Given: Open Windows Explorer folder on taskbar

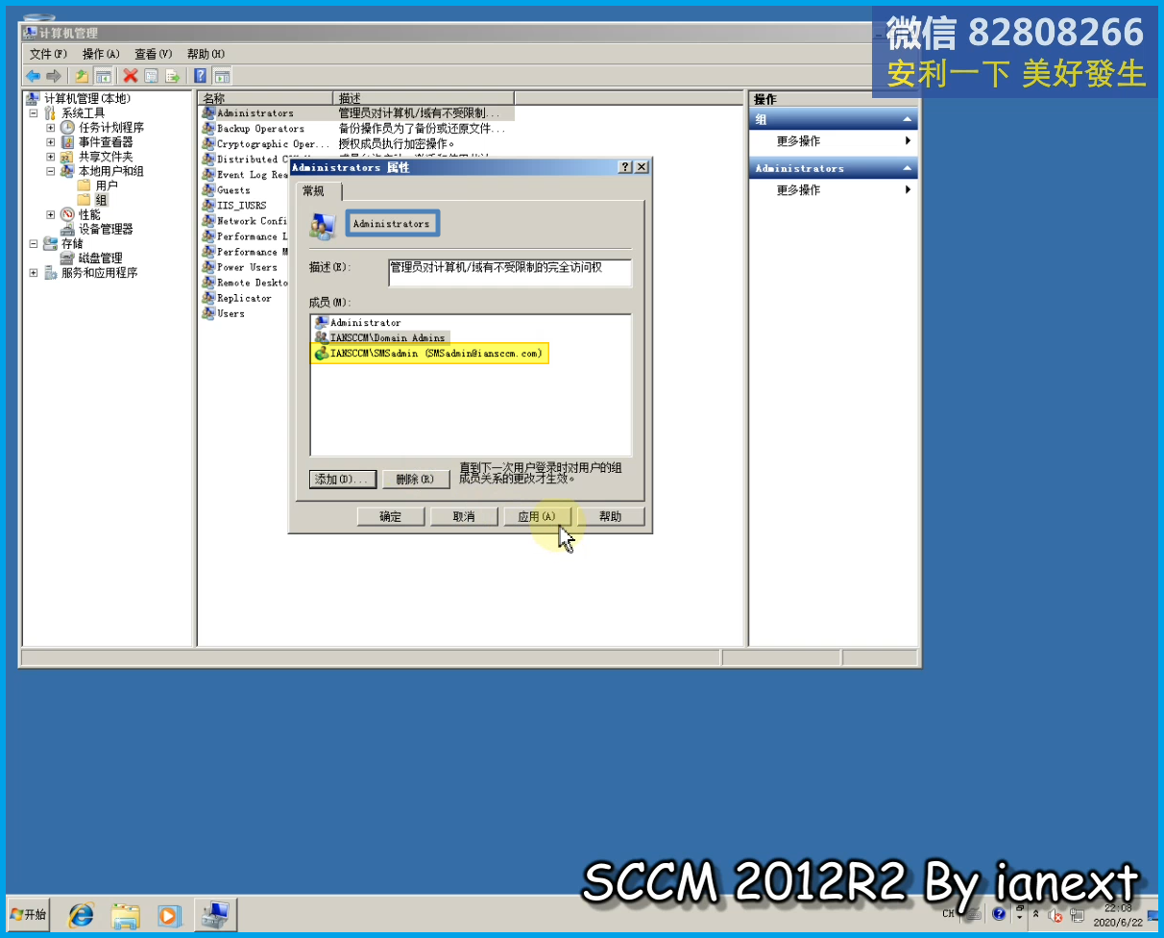Looking at the screenshot, I should coord(126,914).
